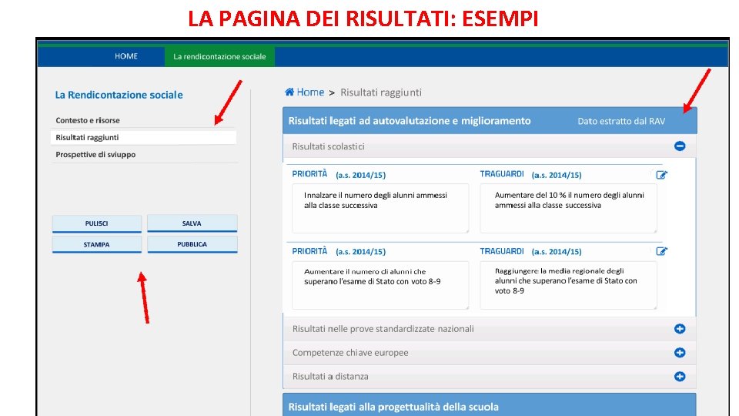
Task: Select La rendicontazione sociale tab
Action: coord(219,56)
